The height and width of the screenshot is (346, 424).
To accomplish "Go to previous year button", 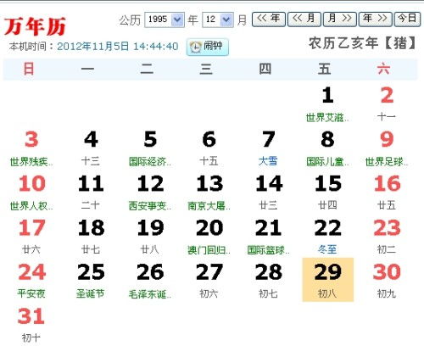I will click(x=269, y=20).
